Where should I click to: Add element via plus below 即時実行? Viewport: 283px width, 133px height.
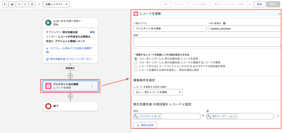pos(70,75)
